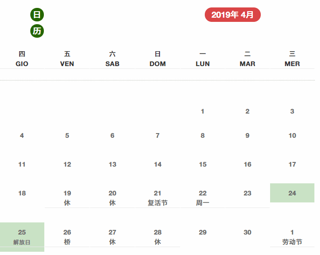The image size is (320, 255).
Task: Click date 1 under LUN
Action: (202, 111)
